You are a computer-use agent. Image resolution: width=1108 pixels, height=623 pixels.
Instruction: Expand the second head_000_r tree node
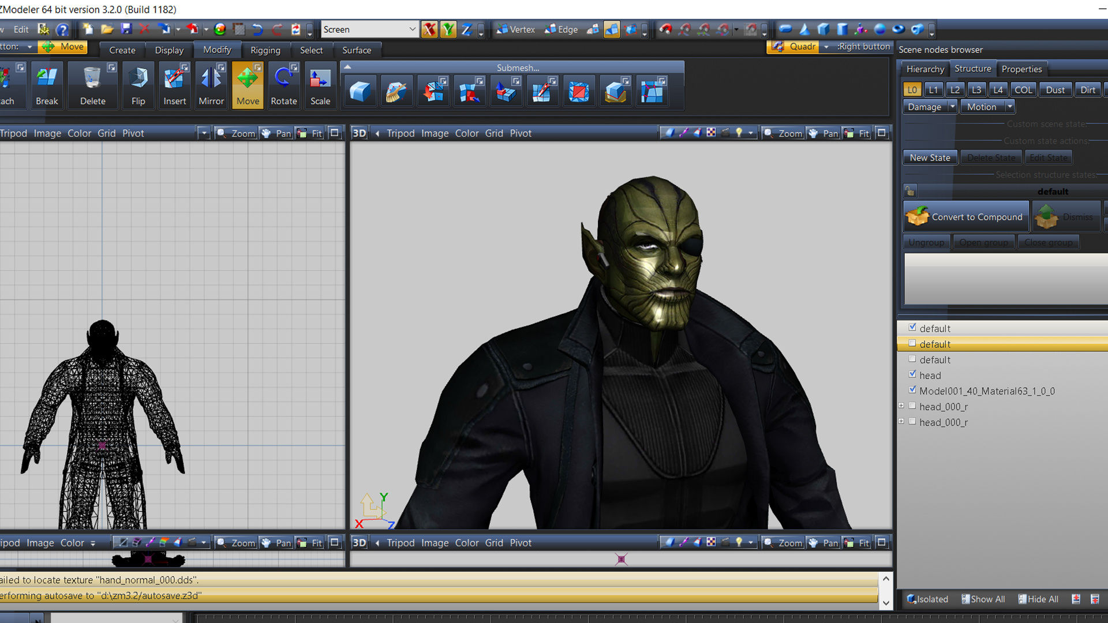point(901,422)
